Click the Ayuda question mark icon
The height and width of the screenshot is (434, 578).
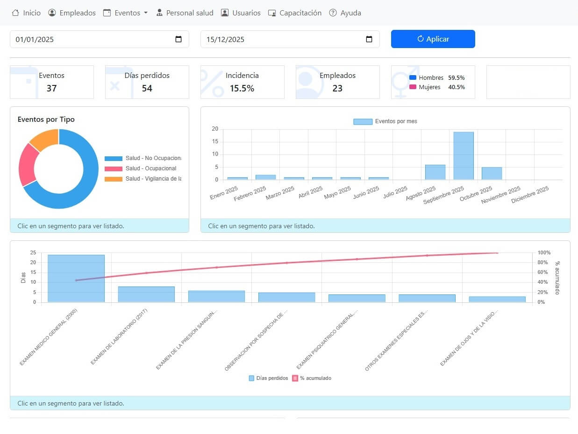333,13
